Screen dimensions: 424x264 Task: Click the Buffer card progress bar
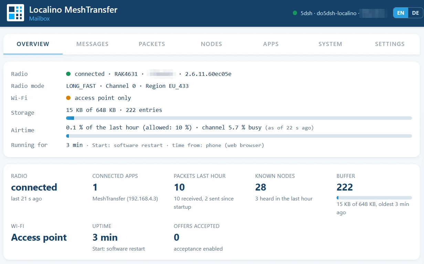click(x=374, y=198)
